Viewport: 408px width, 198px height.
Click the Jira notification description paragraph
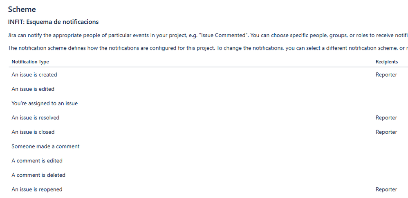tap(208, 36)
